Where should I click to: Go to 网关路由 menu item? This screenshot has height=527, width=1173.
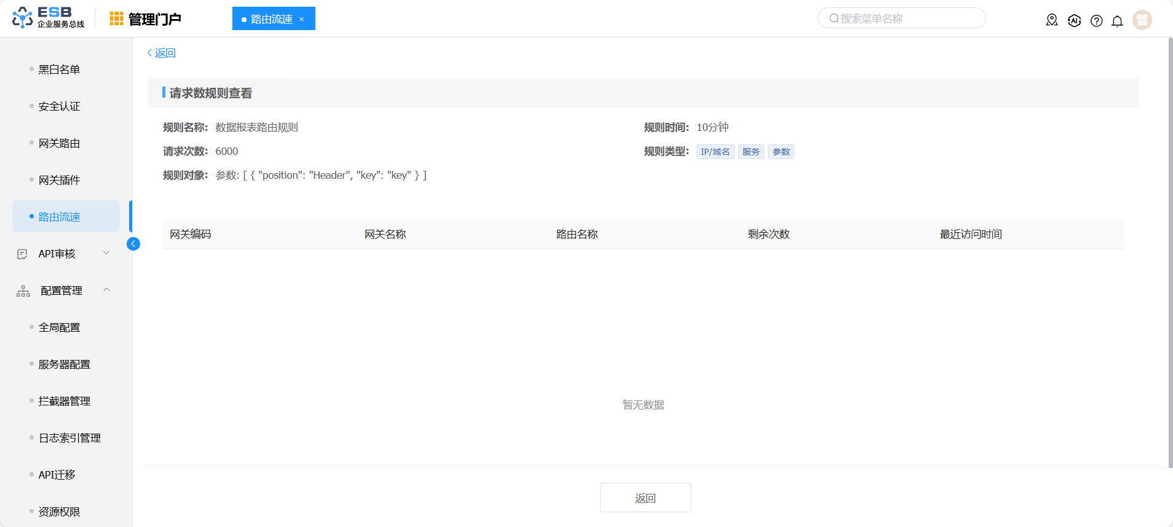pos(59,143)
